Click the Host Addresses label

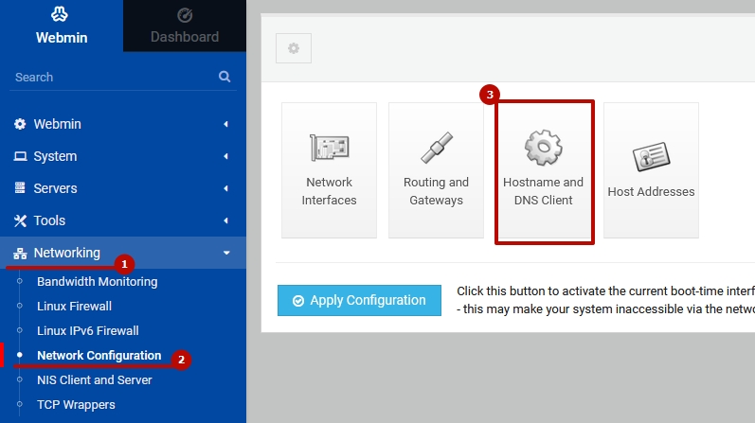651,191
